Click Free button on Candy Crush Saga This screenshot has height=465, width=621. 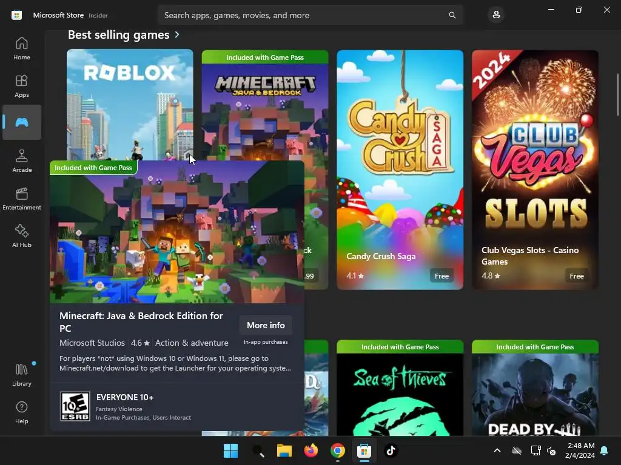tap(441, 276)
